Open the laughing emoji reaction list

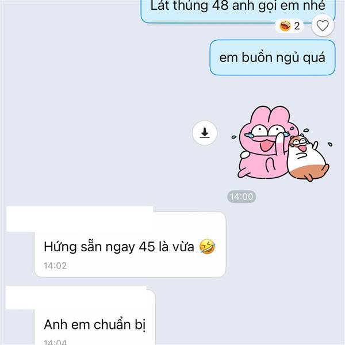click(289, 26)
